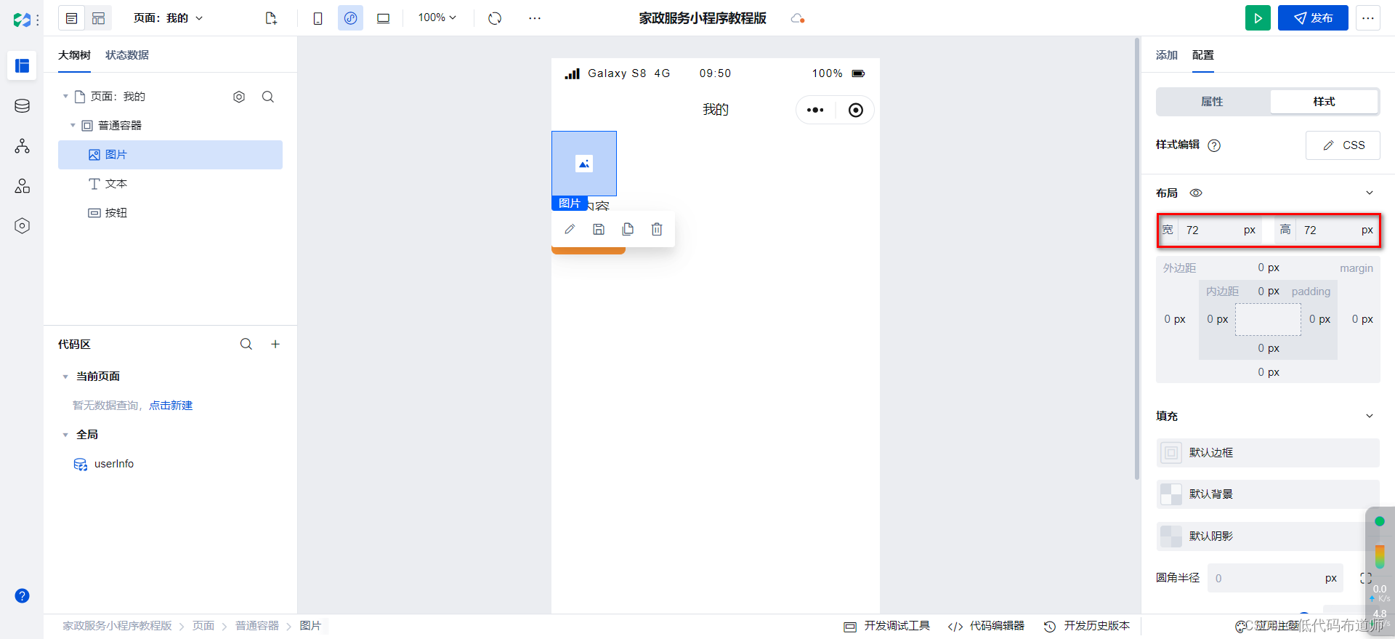Click the 发布 publish button
Image resolution: width=1395 pixels, height=639 pixels.
(x=1313, y=18)
